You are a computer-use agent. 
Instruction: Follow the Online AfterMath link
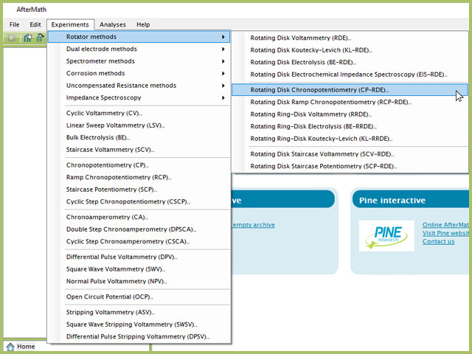[445, 225]
